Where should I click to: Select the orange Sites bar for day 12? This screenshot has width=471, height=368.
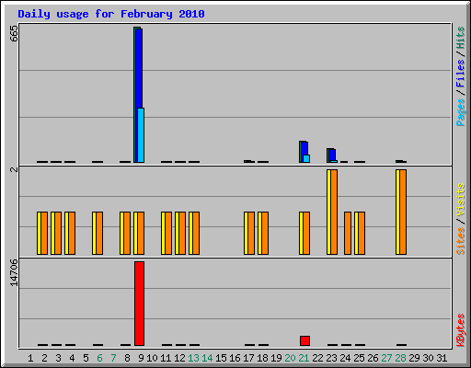[182, 233]
